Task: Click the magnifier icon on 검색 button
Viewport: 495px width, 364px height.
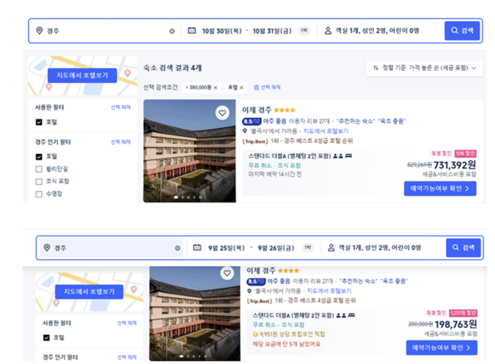Action: coord(454,30)
